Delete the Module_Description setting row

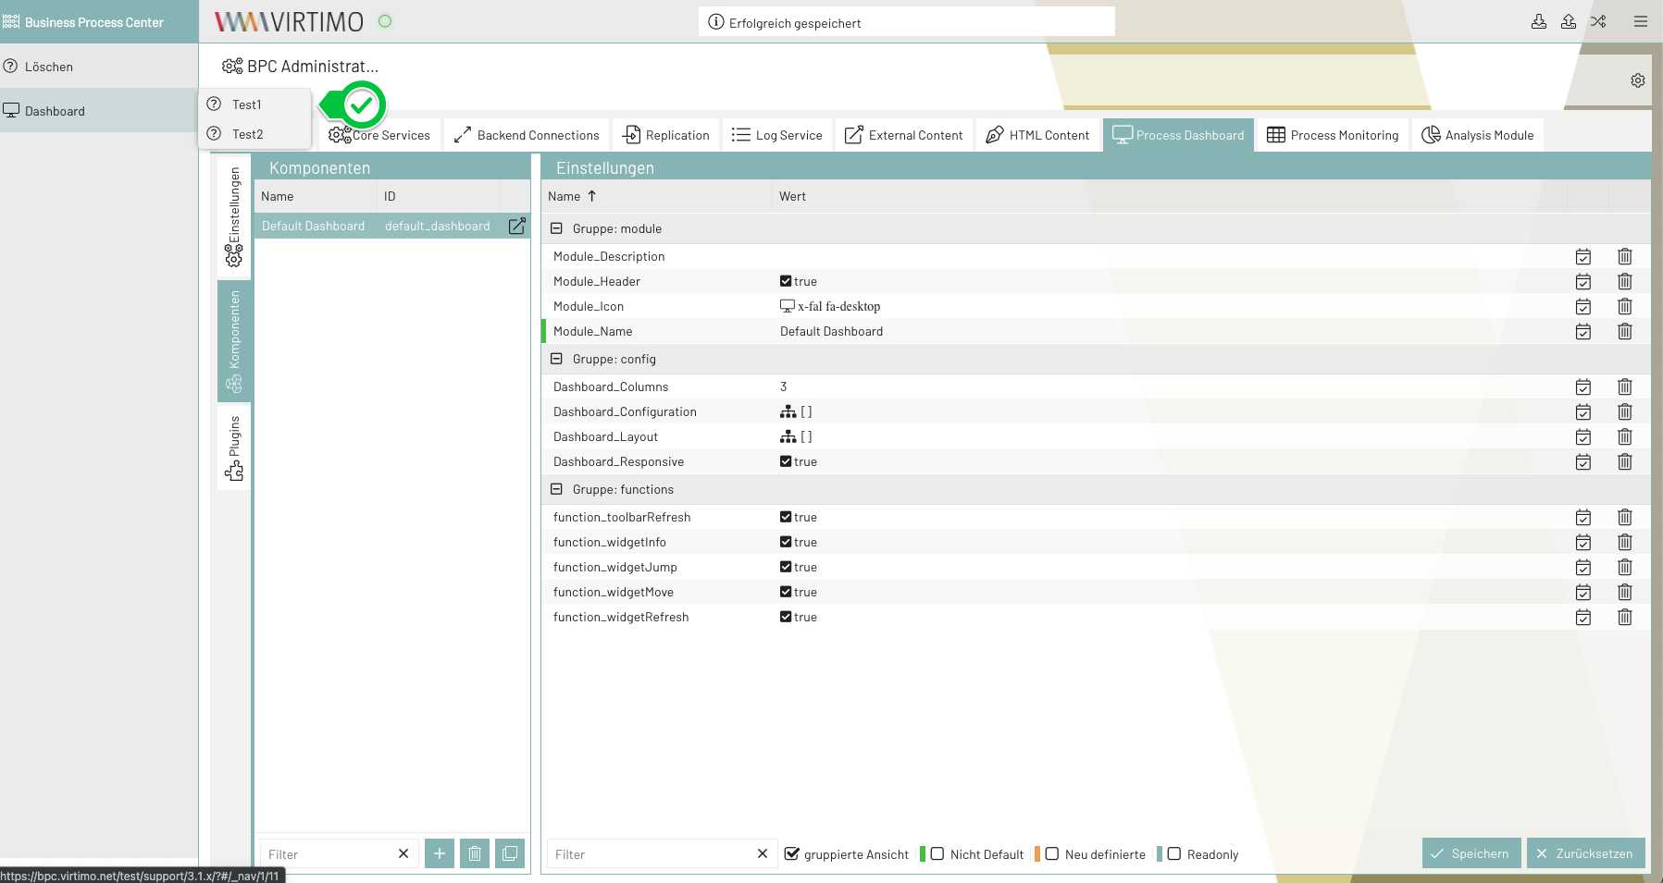(1624, 256)
